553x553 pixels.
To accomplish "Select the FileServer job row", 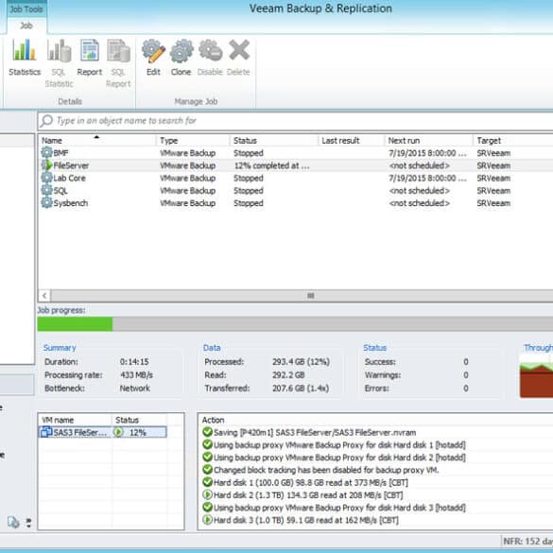I will coord(296,165).
